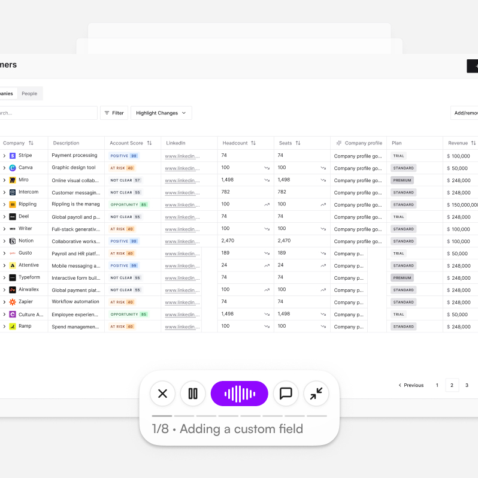This screenshot has width=478, height=478.
Task: Go to page 3
Action: coord(467,385)
